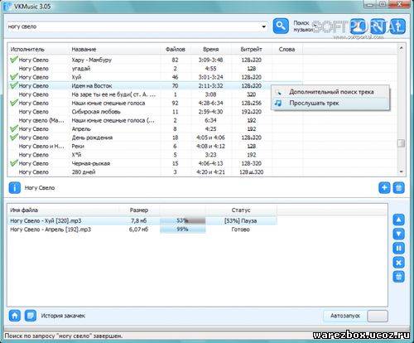Open the search query dropdown arrow
Screen dimensions: 414x343
pos(263,27)
